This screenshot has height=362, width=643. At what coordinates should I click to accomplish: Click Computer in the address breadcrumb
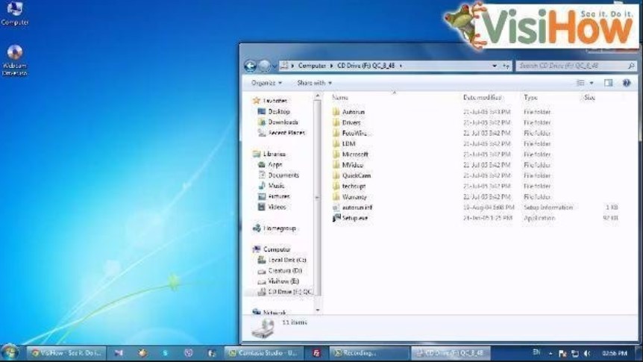pyautogui.click(x=312, y=66)
